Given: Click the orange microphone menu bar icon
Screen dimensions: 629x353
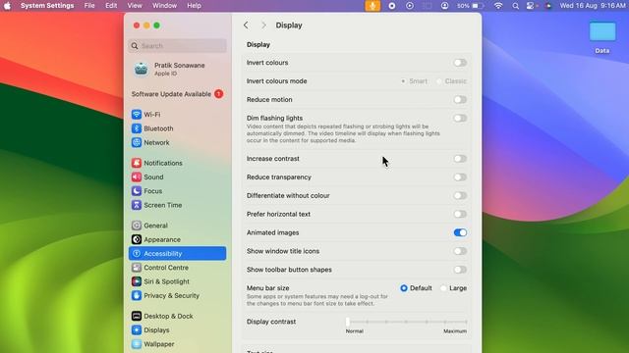Looking at the screenshot, I should (372, 6).
